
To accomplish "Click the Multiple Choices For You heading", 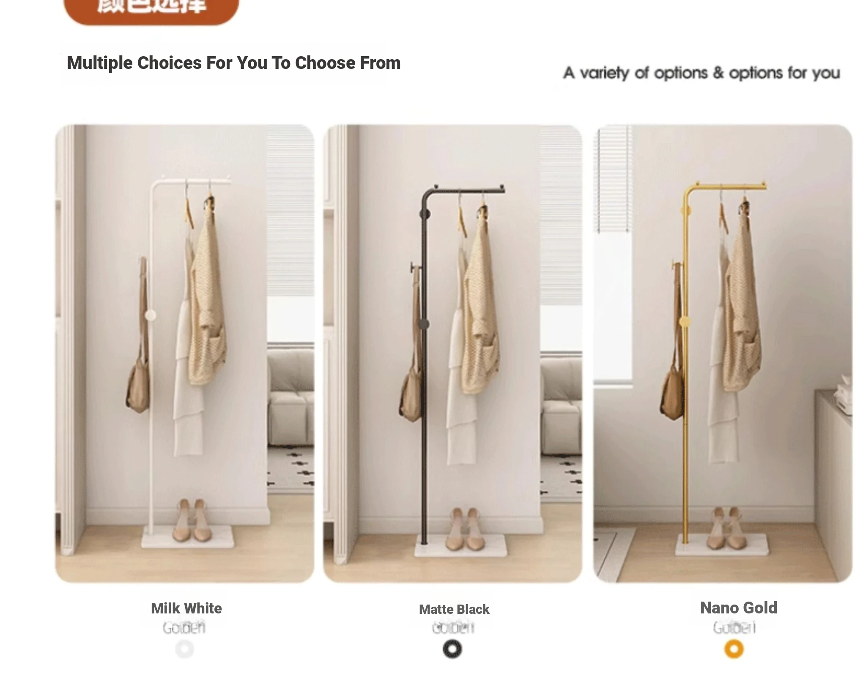I will click(233, 63).
